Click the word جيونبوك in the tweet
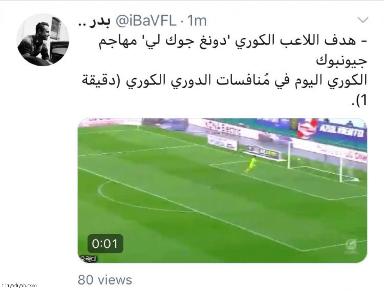The width and height of the screenshot is (384, 289). coord(341,61)
